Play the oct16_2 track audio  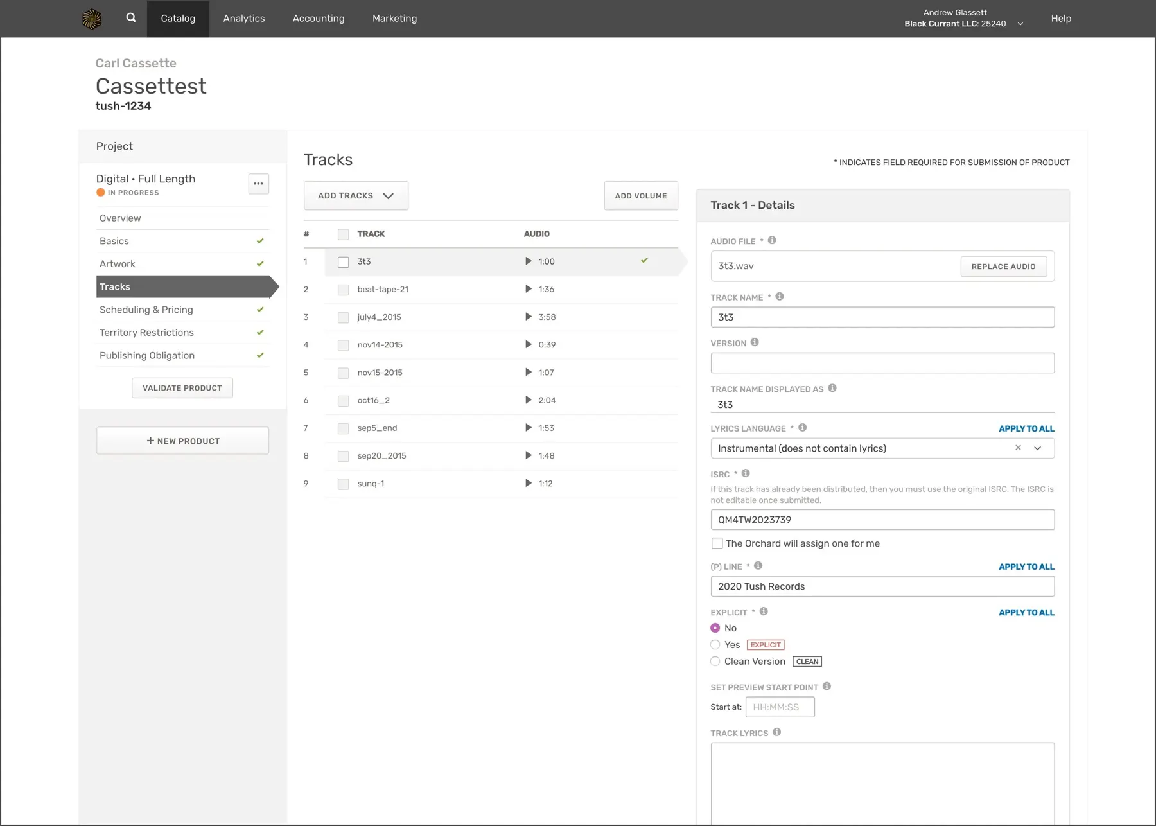tap(528, 400)
